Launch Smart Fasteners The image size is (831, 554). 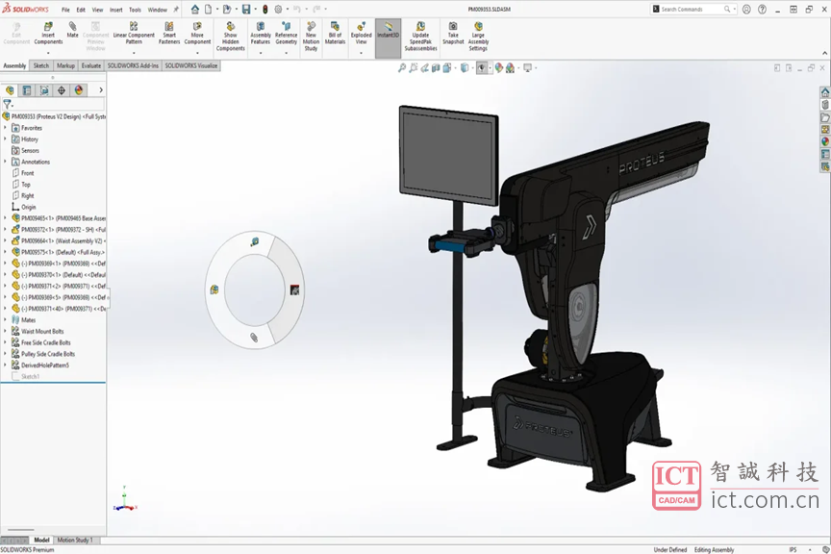coord(169,34)
